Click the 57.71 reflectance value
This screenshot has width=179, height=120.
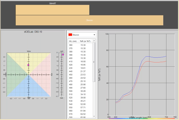point(83,108)
